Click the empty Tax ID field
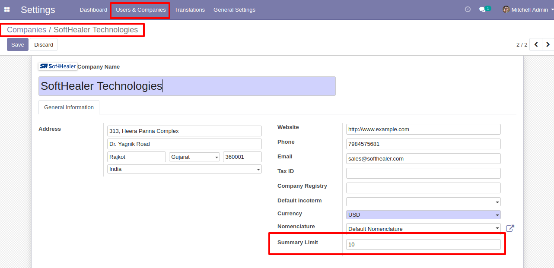This screenshot has height=268, width=554. [x=423, y=173]
